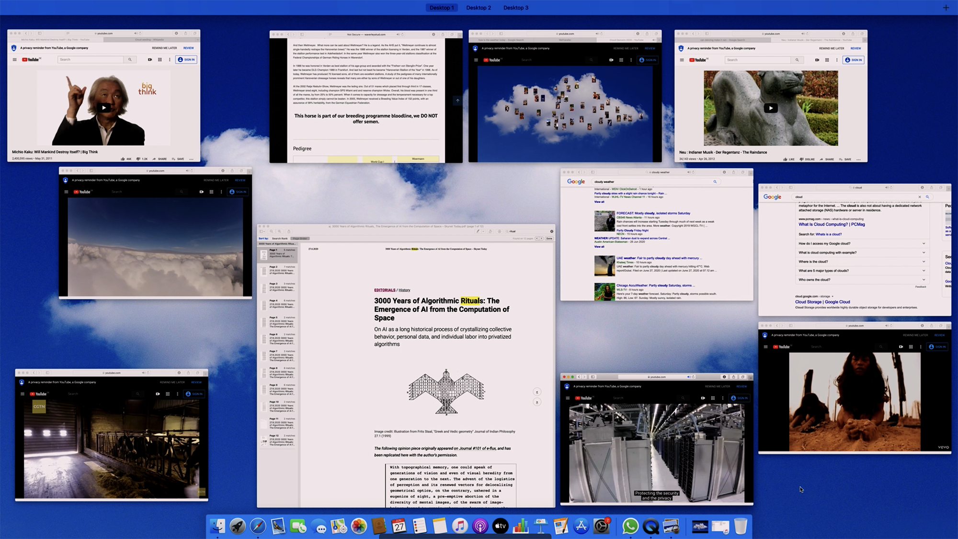Viewport: 958px width, 539px height.
Task: Open sidebar view dropdown in Preview toolbar
Action: (262, 231)
